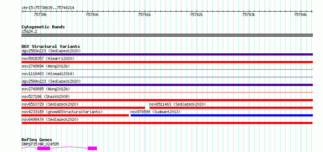Click the DNM1P35|NR_024595 gene label
The width and height of the screenshot is (323, 152).
click(40, 144)
